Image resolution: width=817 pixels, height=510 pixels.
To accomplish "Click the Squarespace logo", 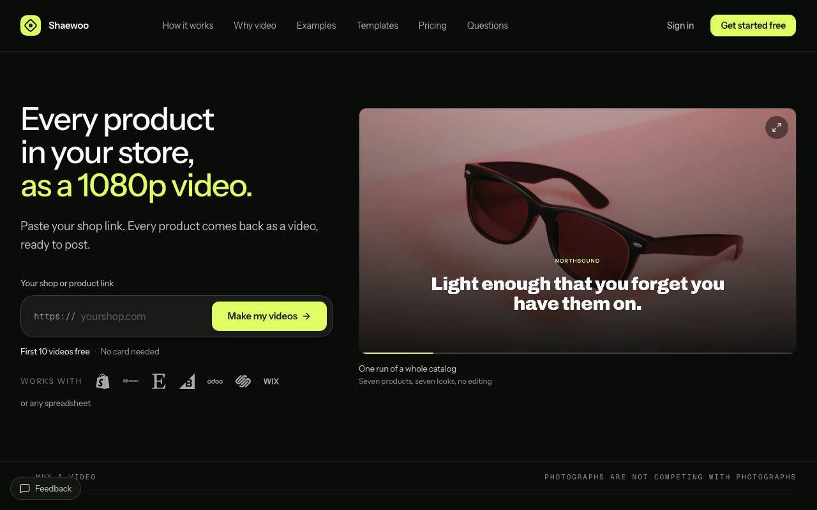I will pyautogui.click(x=243, y=381).
